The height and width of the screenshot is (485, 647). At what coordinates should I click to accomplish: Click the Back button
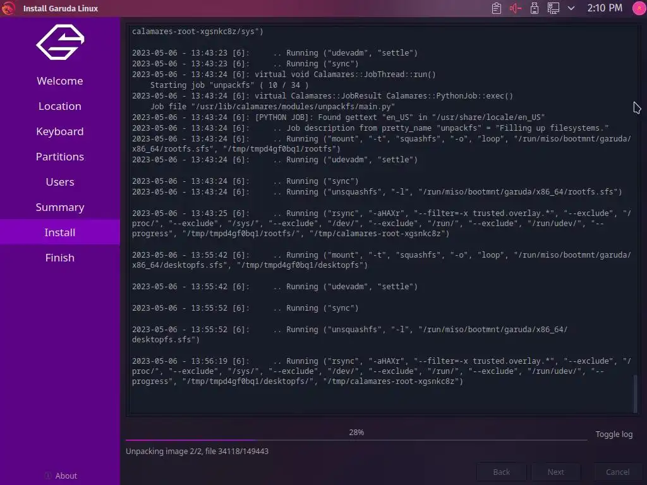point(501,472)
